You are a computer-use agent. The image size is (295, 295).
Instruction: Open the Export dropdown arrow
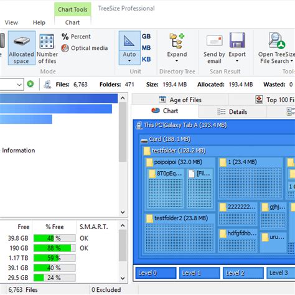pos(237,61)
